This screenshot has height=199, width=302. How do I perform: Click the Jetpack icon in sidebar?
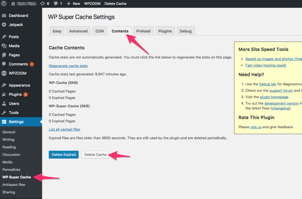click(4, 25)
